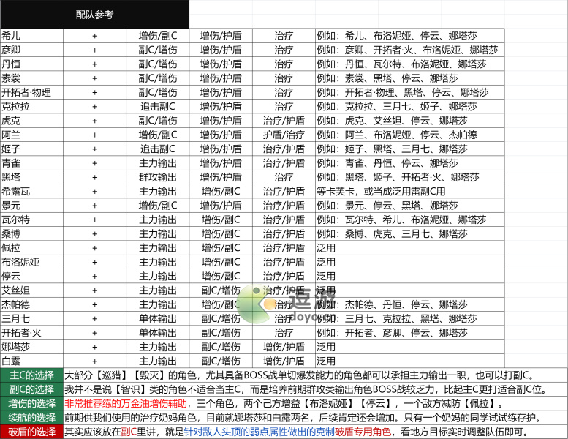Select the cell 瓦尔特
This screenshot has height=439, width=568.
pos(32,219)
